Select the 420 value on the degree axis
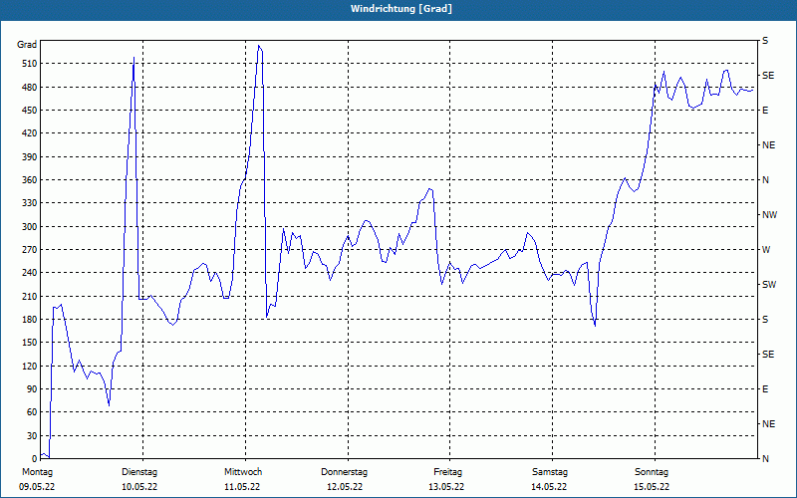The height and width of the screenshot is (498, 797). pyautogui.click(x=30, y=133)
